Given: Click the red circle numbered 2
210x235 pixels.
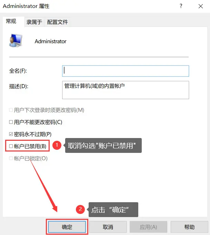Looking at the screenshot, I should [80, 209].
